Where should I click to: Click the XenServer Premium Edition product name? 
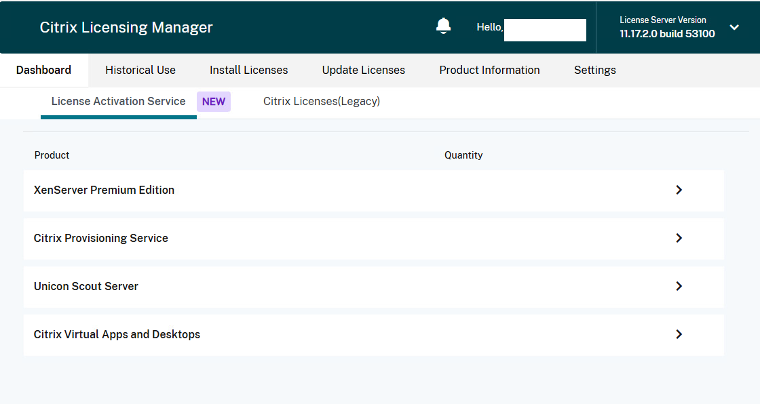coord(104,190)
